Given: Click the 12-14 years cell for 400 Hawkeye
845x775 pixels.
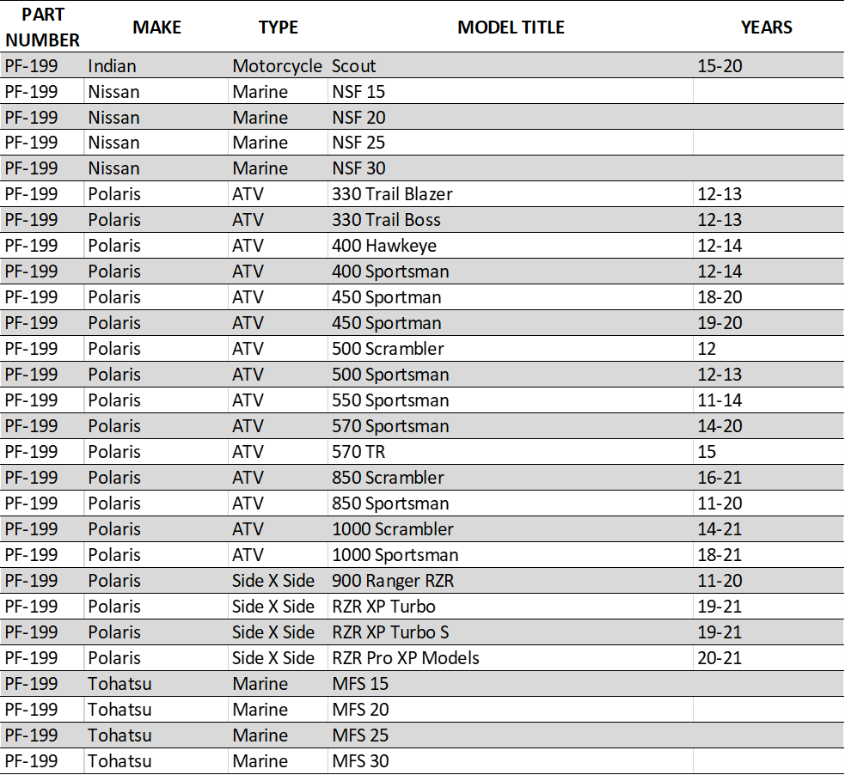Looking at the screenshot, I should tap(768, 246).
